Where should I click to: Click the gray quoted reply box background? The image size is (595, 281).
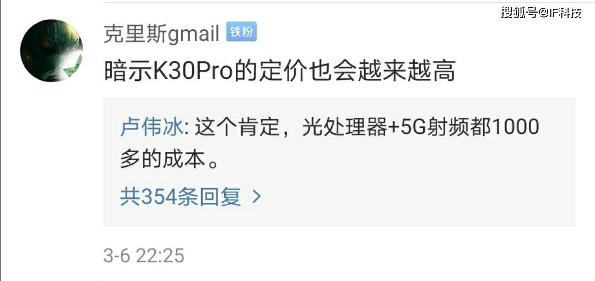tap(339, 162)
